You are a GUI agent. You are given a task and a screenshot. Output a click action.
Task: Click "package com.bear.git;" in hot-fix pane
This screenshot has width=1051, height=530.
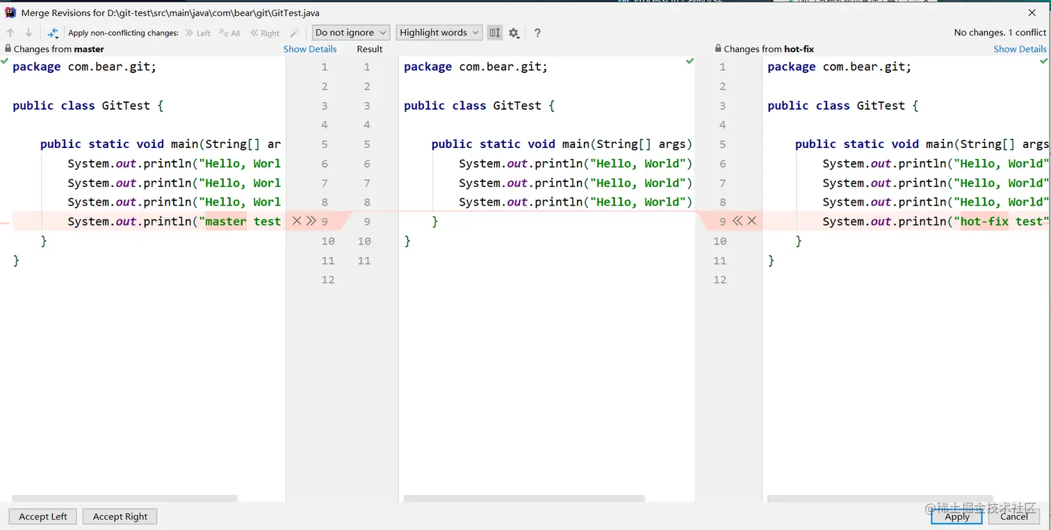tap(840, 67)
